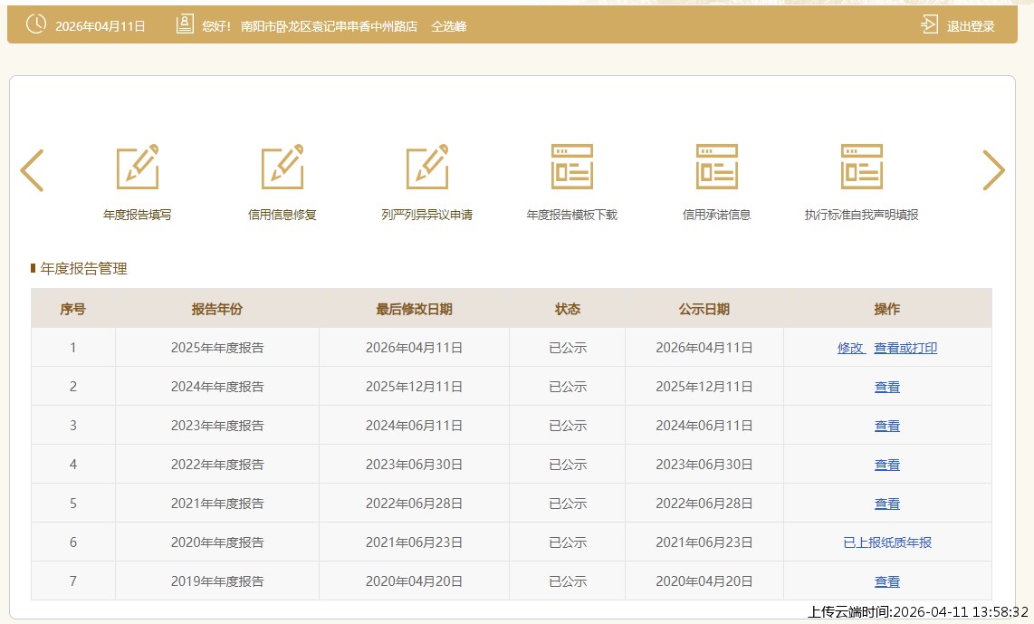Click 已上报纸质年报 in the 2020 row
Screen dimensions: 1034x624
(x=887, y=542)
